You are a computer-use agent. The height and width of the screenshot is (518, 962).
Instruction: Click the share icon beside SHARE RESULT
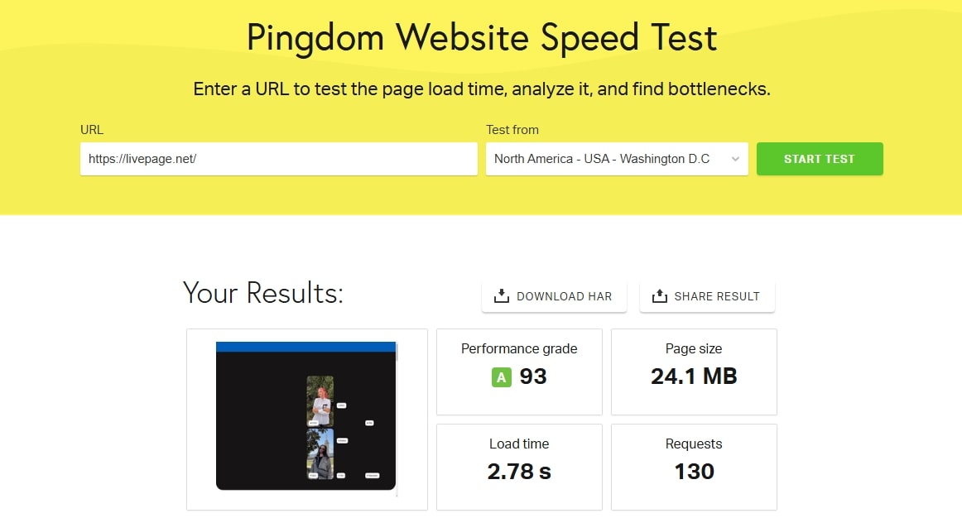coord(659,296)
